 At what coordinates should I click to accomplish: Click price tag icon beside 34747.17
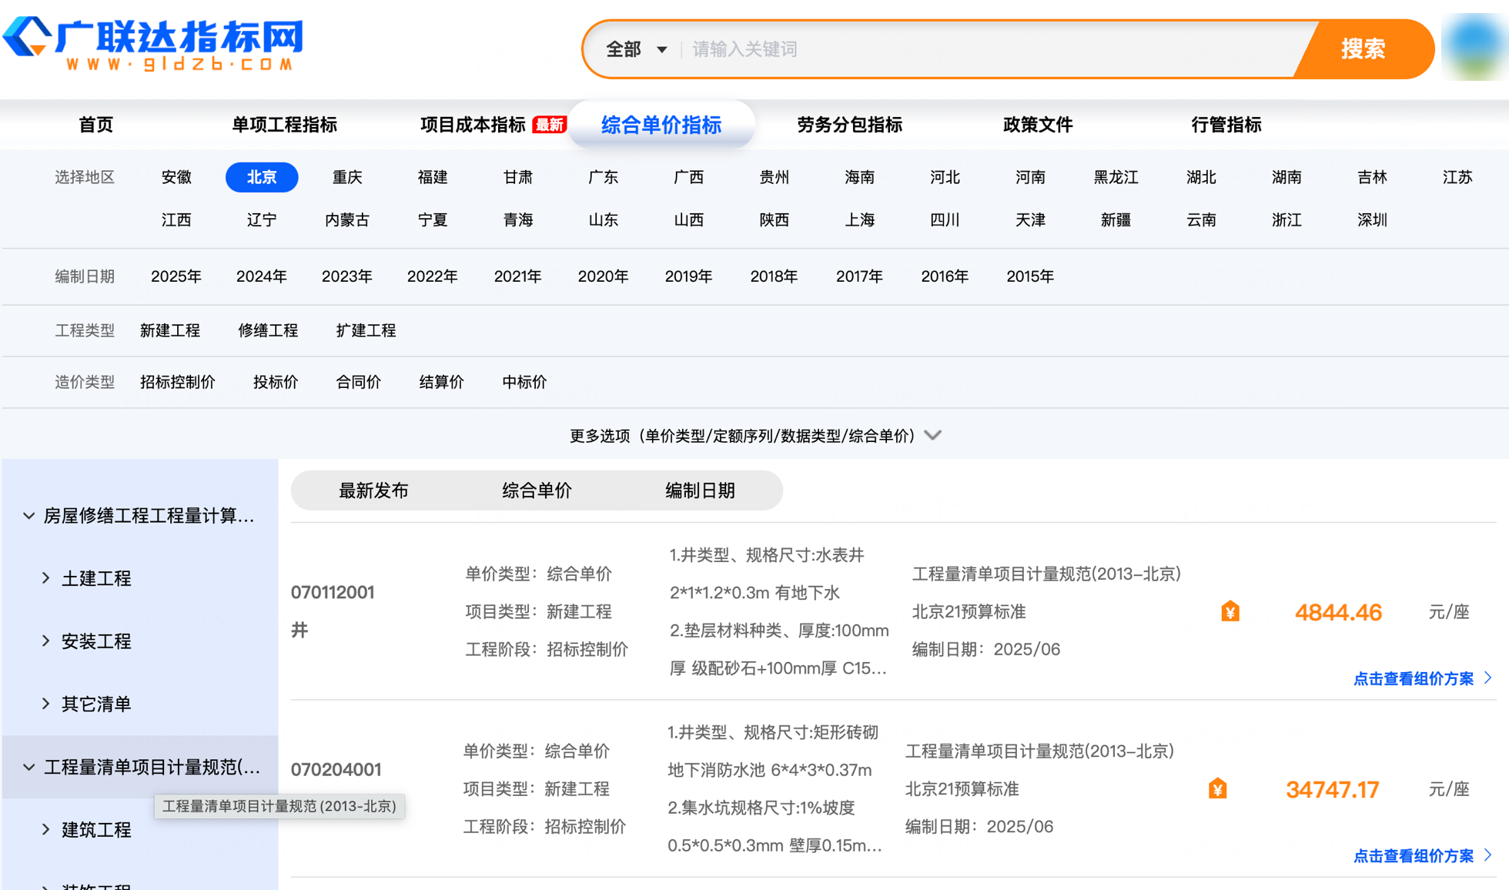tap(1217, 789)
